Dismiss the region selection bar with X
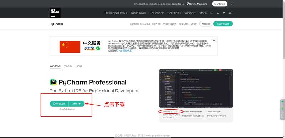Screen dimensions: 285x138 click(232, 4)
